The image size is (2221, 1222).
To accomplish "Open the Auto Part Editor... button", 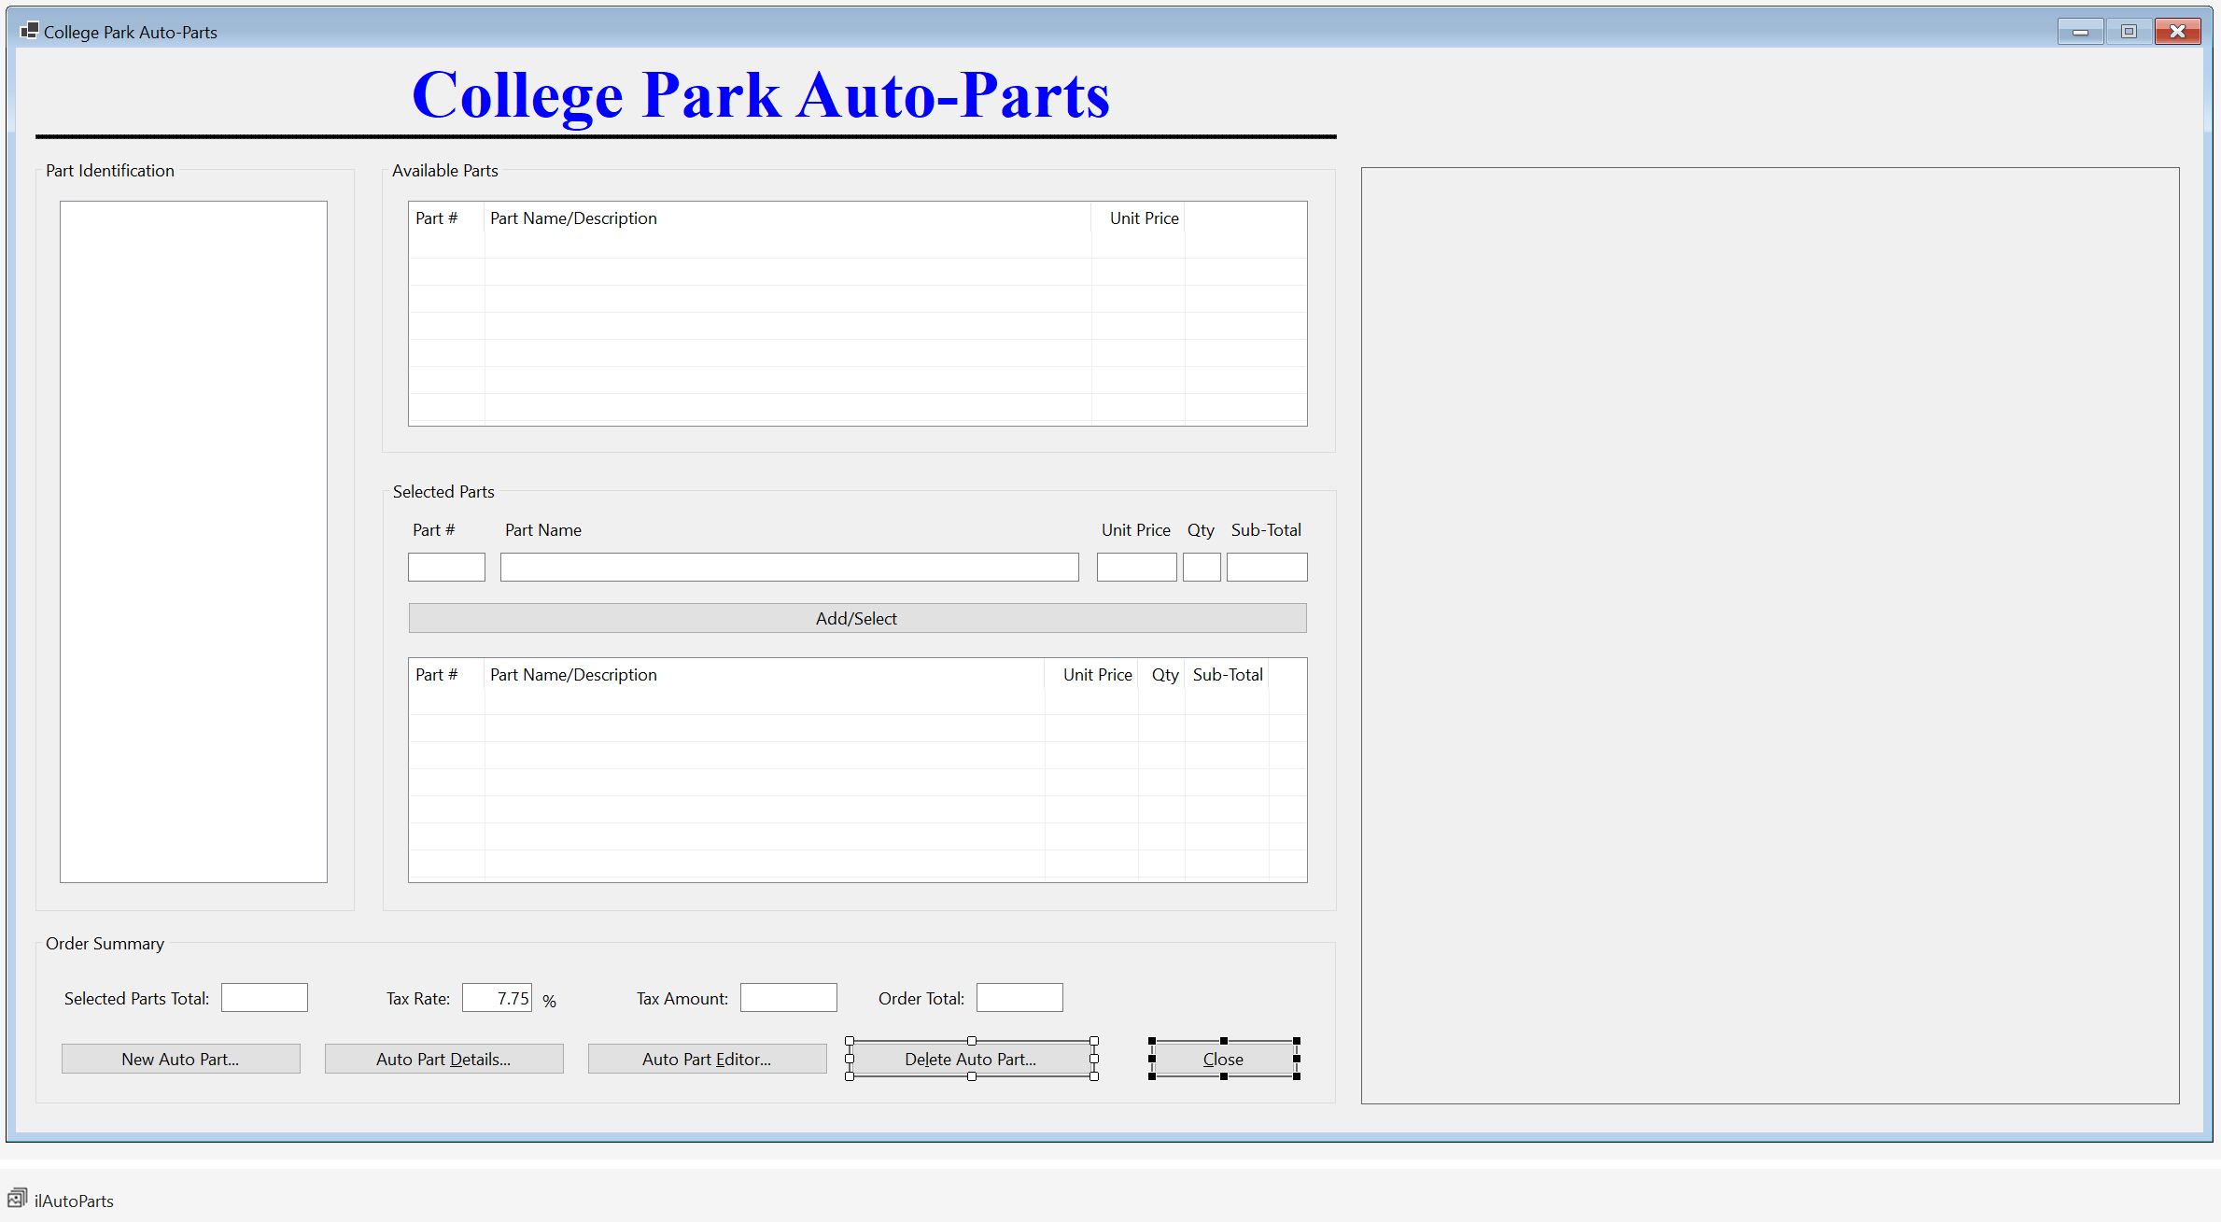I will coord(707,1059).
